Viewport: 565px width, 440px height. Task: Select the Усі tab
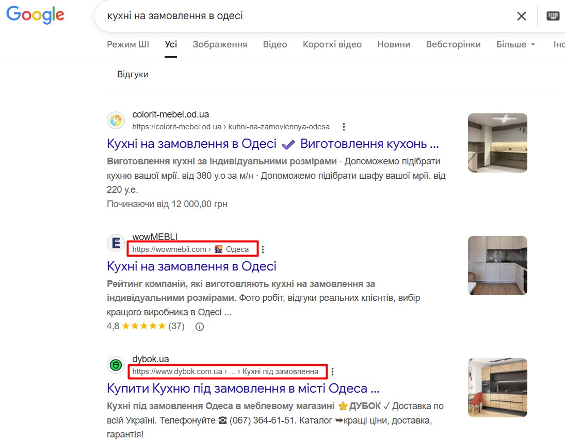tap(171, 44)
